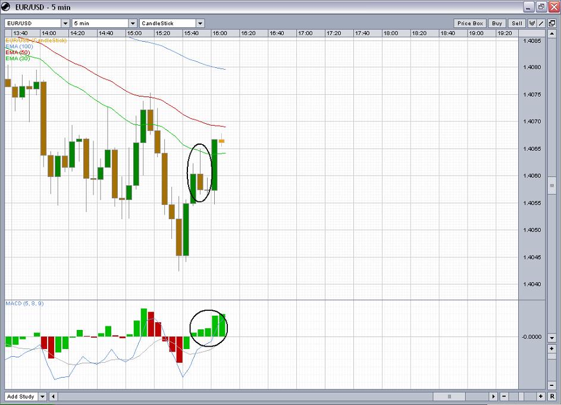
Task: Click the price axis up arrow
Action: point(552,33)
